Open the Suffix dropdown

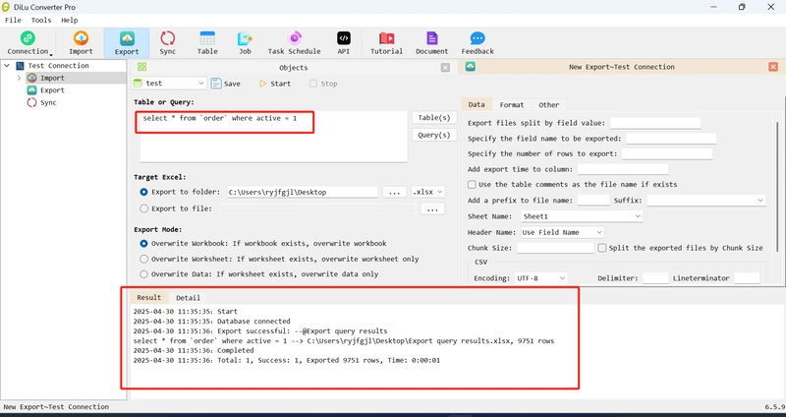click(705, 201)
